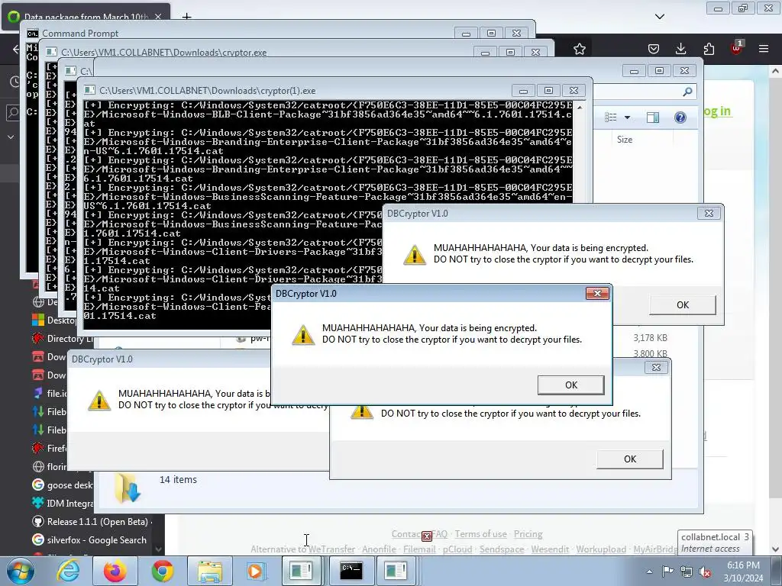Select goose desktop Google search entry
The height and width of the screenshot is (586, 782).
(63, 485)
